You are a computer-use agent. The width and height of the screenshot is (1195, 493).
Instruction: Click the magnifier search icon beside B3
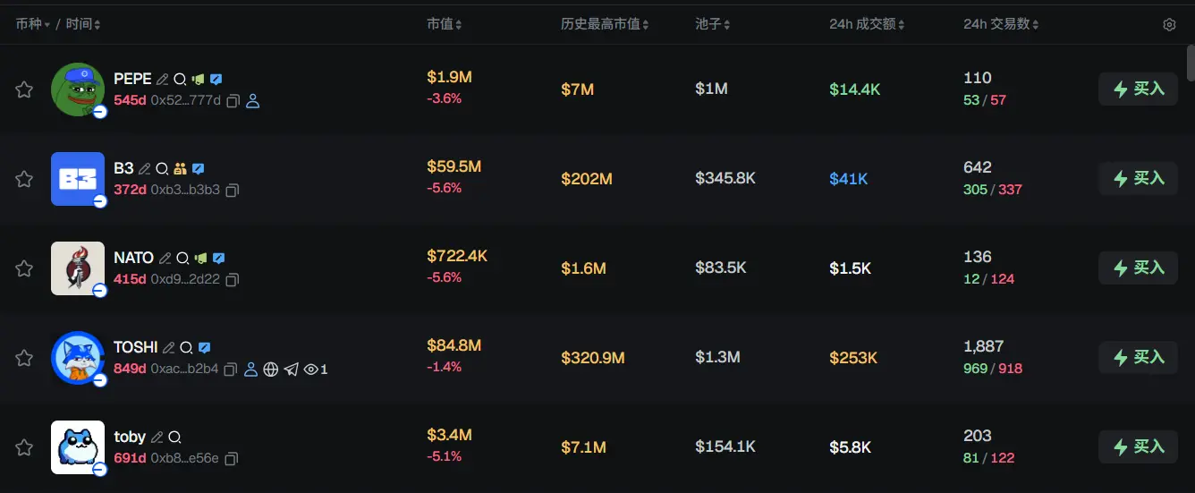[162, 169]
